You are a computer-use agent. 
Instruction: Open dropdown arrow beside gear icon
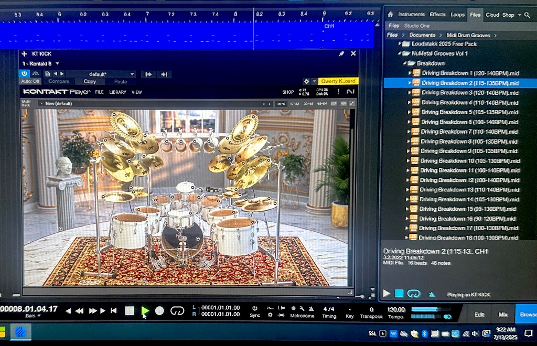click(x=314, y=81)
